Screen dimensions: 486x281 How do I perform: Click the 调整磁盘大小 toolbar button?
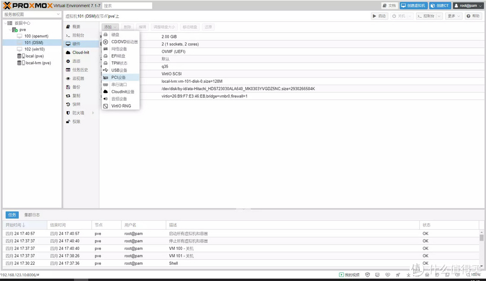coord(164,27)
